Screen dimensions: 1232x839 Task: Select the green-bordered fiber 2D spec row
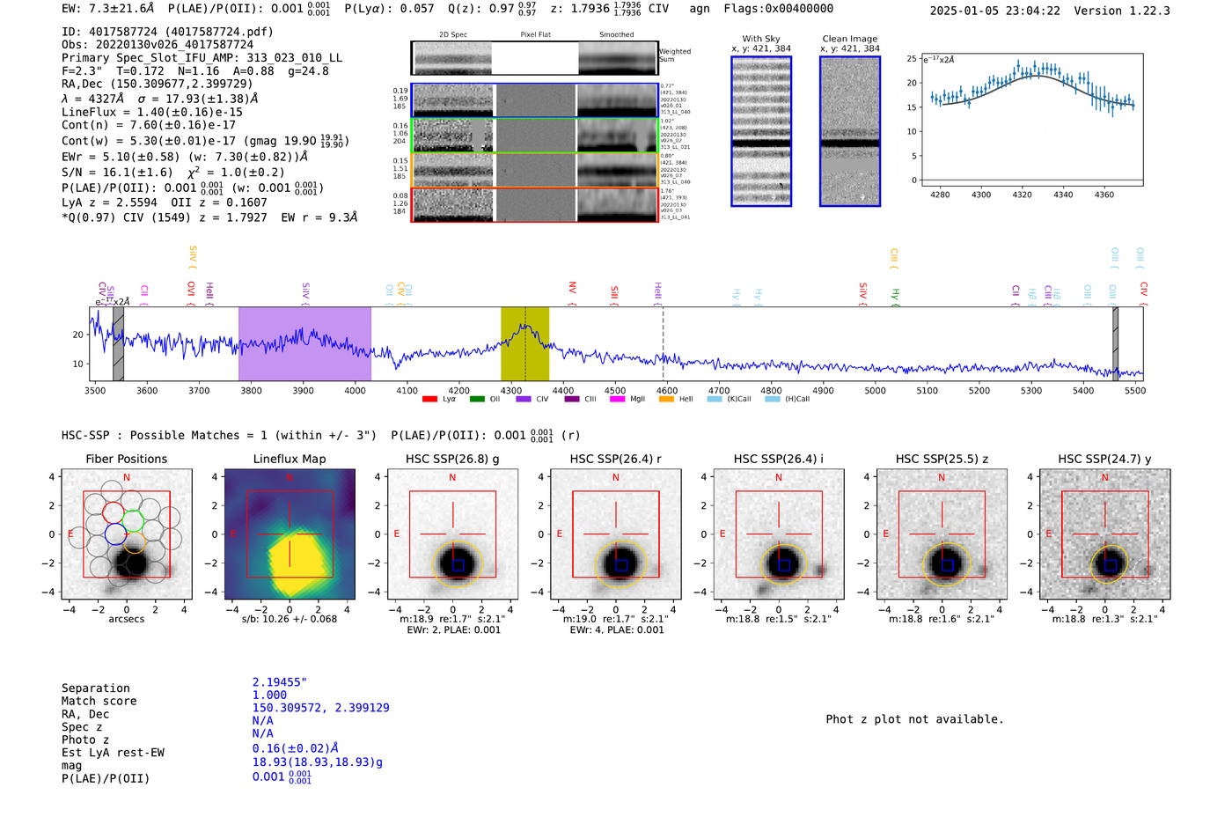pos(534,136)
